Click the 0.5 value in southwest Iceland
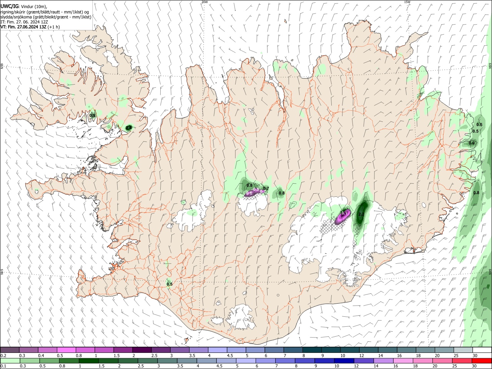492x369 pixels. pos(170,284)
